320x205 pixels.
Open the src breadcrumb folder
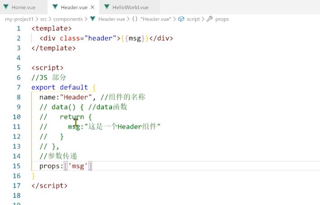pos(44,19)
